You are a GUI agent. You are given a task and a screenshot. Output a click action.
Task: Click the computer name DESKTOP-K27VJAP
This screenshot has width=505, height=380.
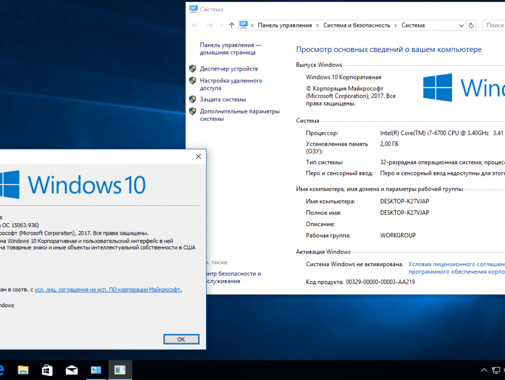click(404, 201)
